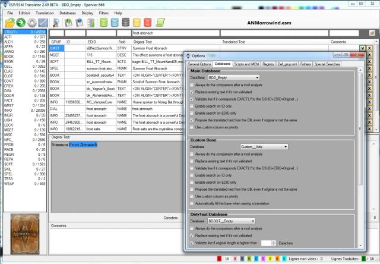Click the Options dialog vertical scrollbar
The height and width of the screenshot is (264, 380).
click(360, 158)
